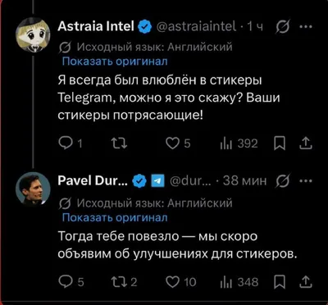View analytics showing 348 views
328x305 pixels.
[x=239, y=282]
